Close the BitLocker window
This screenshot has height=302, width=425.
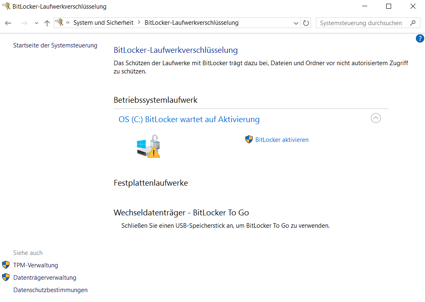(x=413, y=6)
